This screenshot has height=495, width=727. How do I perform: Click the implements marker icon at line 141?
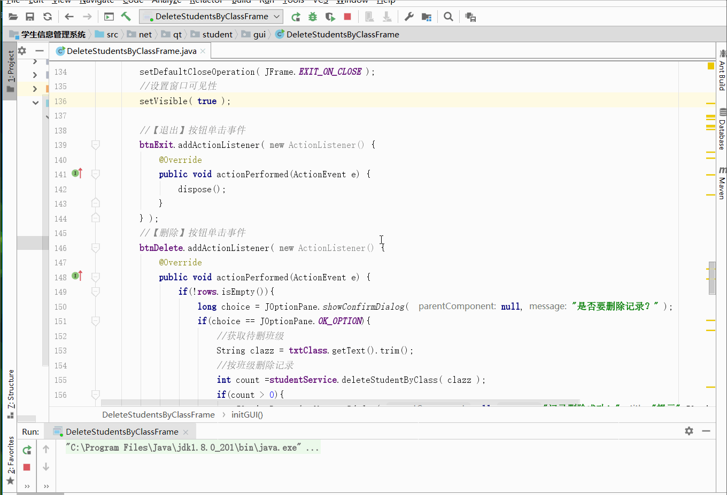[x=77, y=173]
